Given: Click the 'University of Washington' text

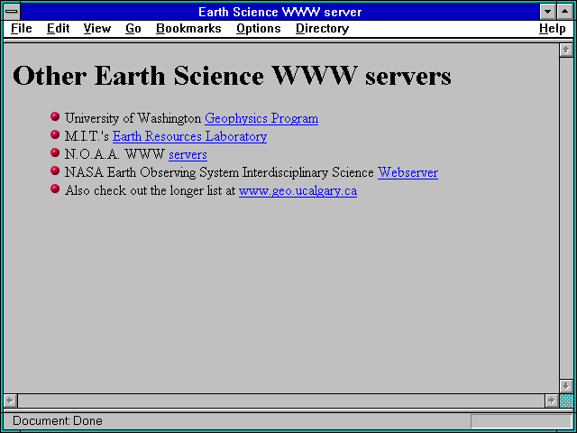Looking at the screenshot, I should coord(133,118).
